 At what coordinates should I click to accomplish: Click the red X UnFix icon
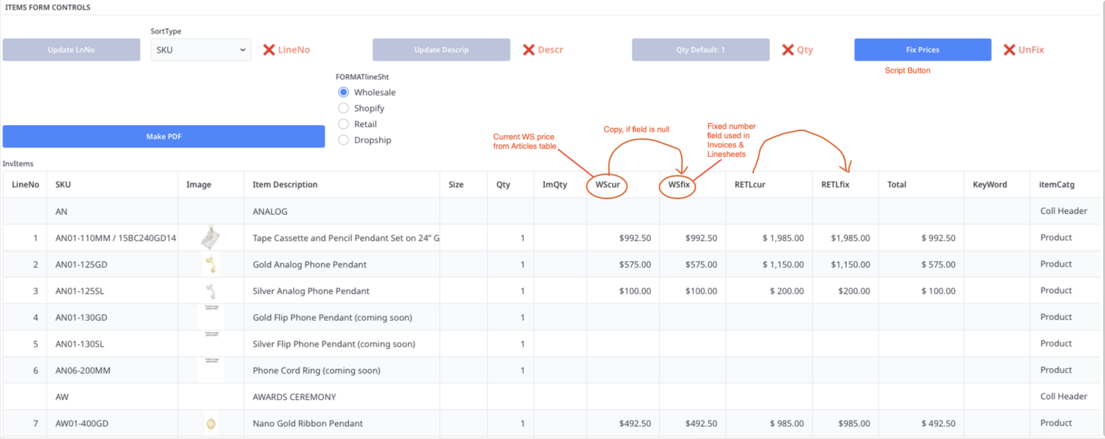coord(1009,49)
